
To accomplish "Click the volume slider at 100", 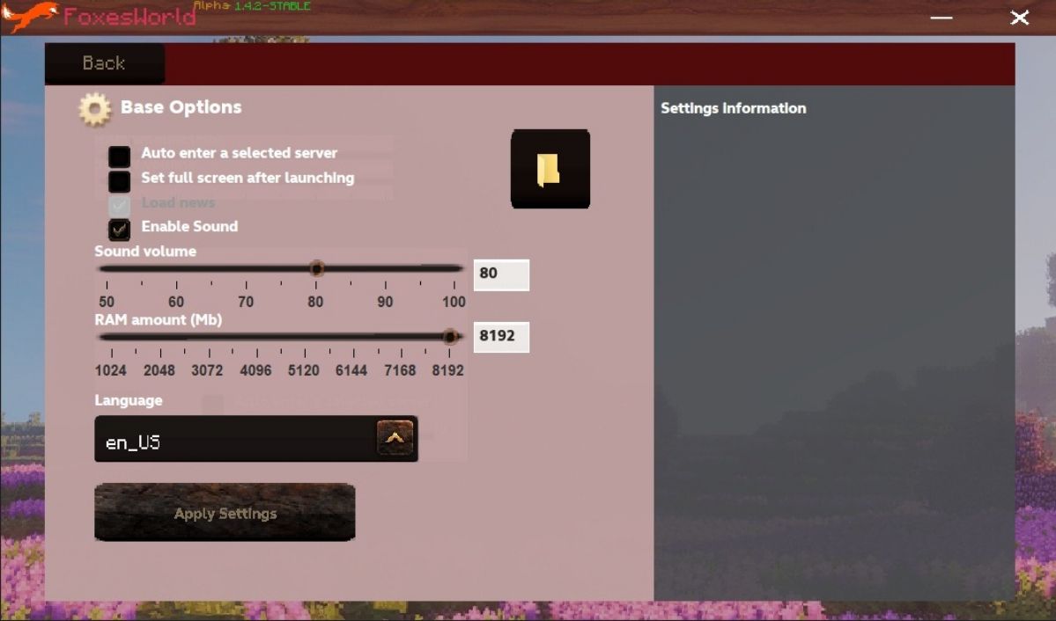I will click(454, 268).
